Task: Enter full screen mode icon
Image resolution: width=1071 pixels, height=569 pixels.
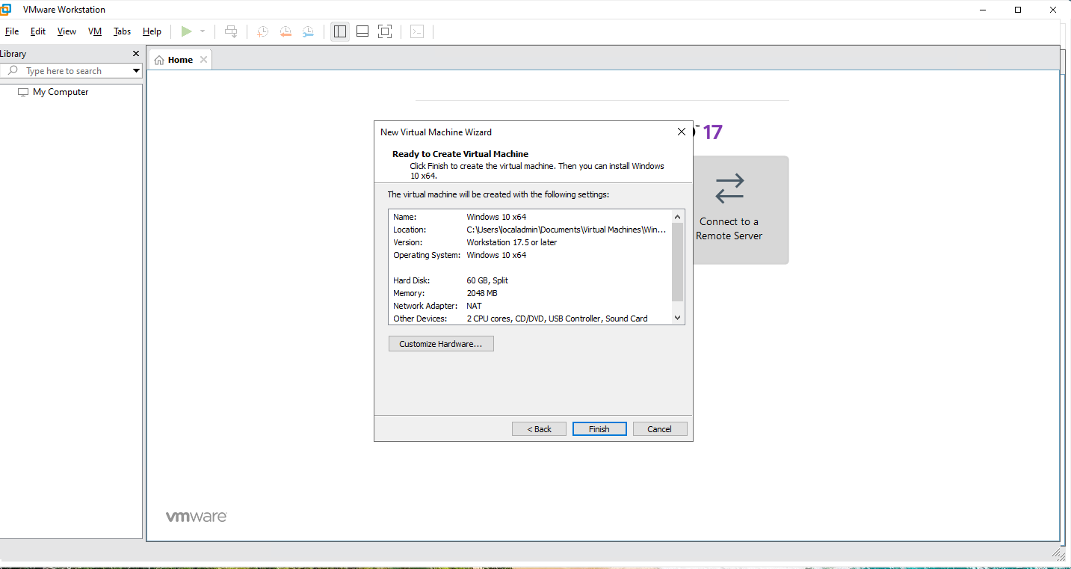Action: [385, 31]
